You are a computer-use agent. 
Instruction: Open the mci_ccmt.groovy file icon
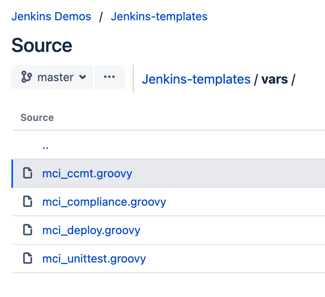[x=28, y=174]
